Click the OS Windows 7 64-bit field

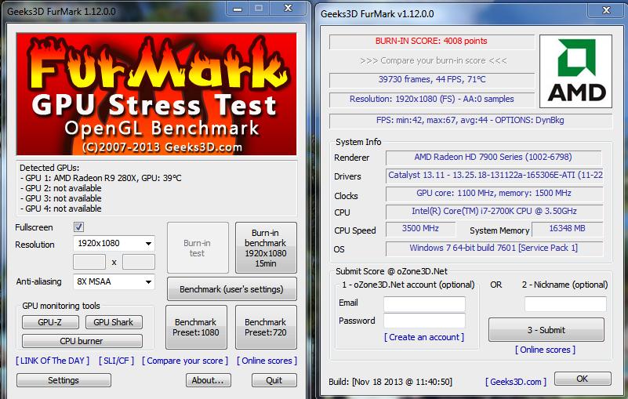(494, 248)
